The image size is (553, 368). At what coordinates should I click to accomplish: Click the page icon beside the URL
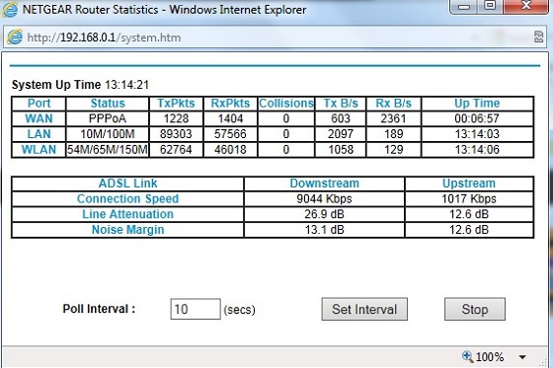15,37
